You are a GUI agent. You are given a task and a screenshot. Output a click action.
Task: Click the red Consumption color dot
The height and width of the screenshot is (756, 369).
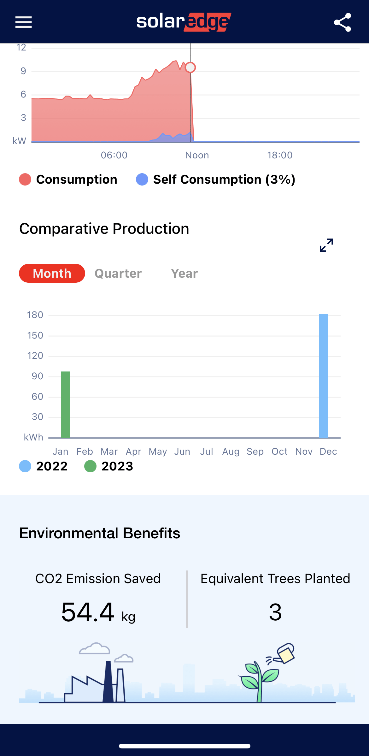[x=25, y=180]
